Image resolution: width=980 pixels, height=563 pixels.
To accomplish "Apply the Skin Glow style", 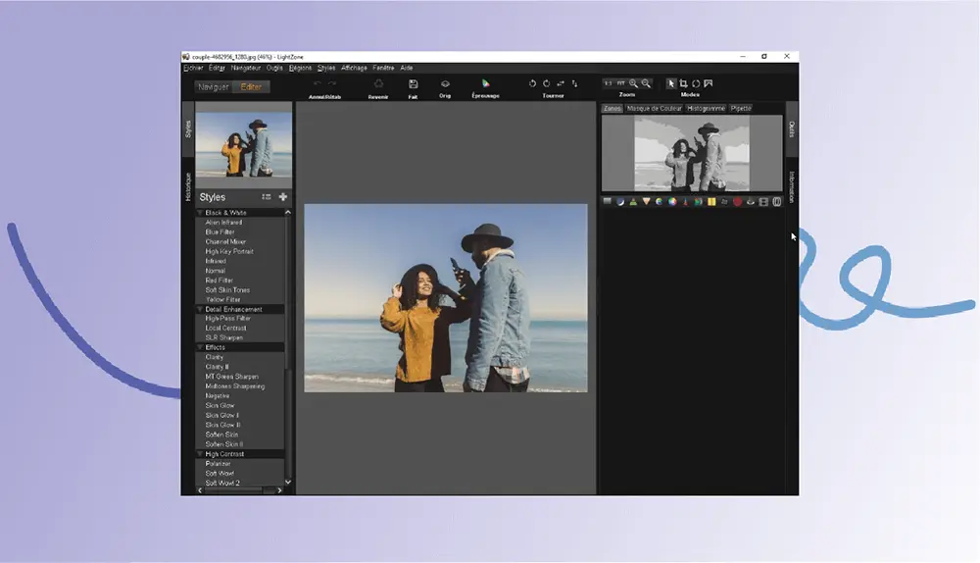I will point(220,405).
